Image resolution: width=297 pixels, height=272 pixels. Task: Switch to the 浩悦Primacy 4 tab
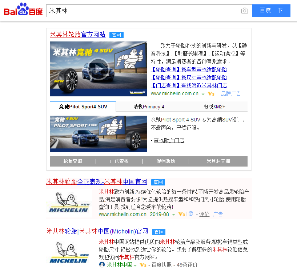[149, 107]
